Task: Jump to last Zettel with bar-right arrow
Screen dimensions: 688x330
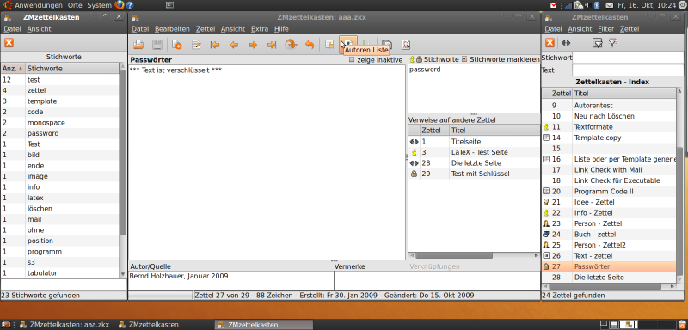Action: 272,45
